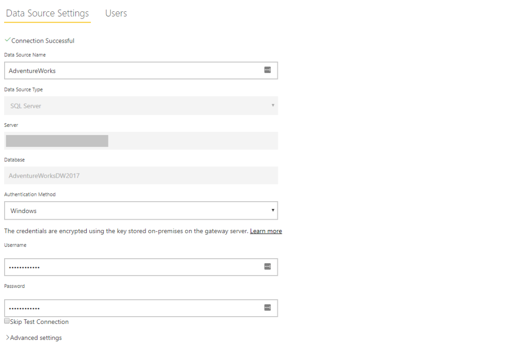Click the Connection Successful status text
The height and width of the screenshot is (349, 526).
tap(43, 41)
